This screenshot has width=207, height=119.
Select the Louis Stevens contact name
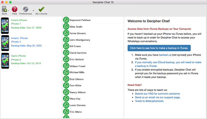pos(78,105)
